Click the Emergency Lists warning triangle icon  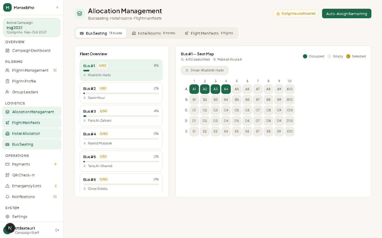pyautogui.click(x=7, y=186)
